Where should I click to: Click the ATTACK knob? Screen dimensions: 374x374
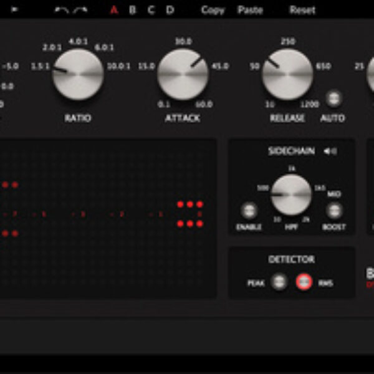pos(183,74)
